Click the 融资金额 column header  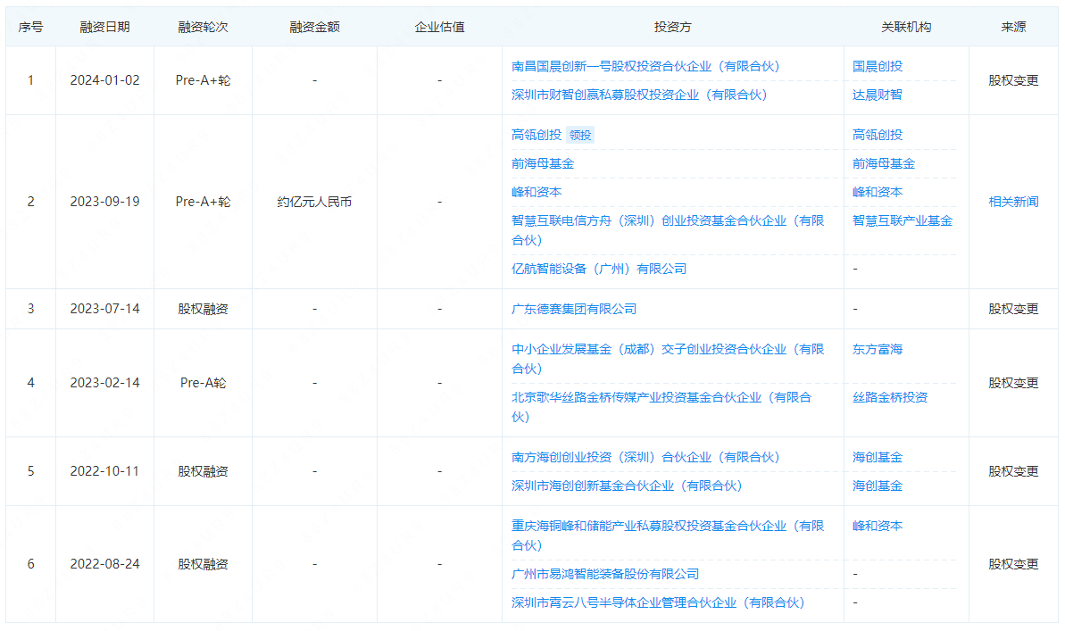click(314, 27)
